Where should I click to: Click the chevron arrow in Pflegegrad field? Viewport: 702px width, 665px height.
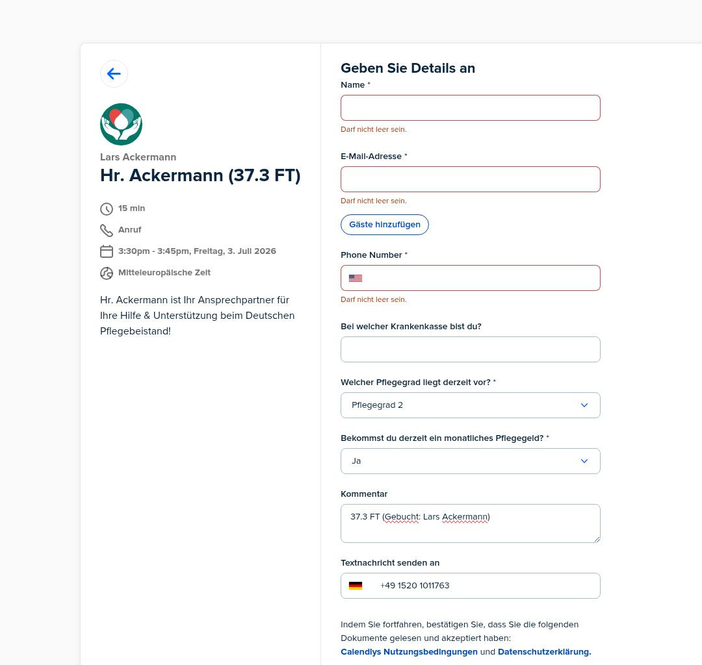[584, 405]
